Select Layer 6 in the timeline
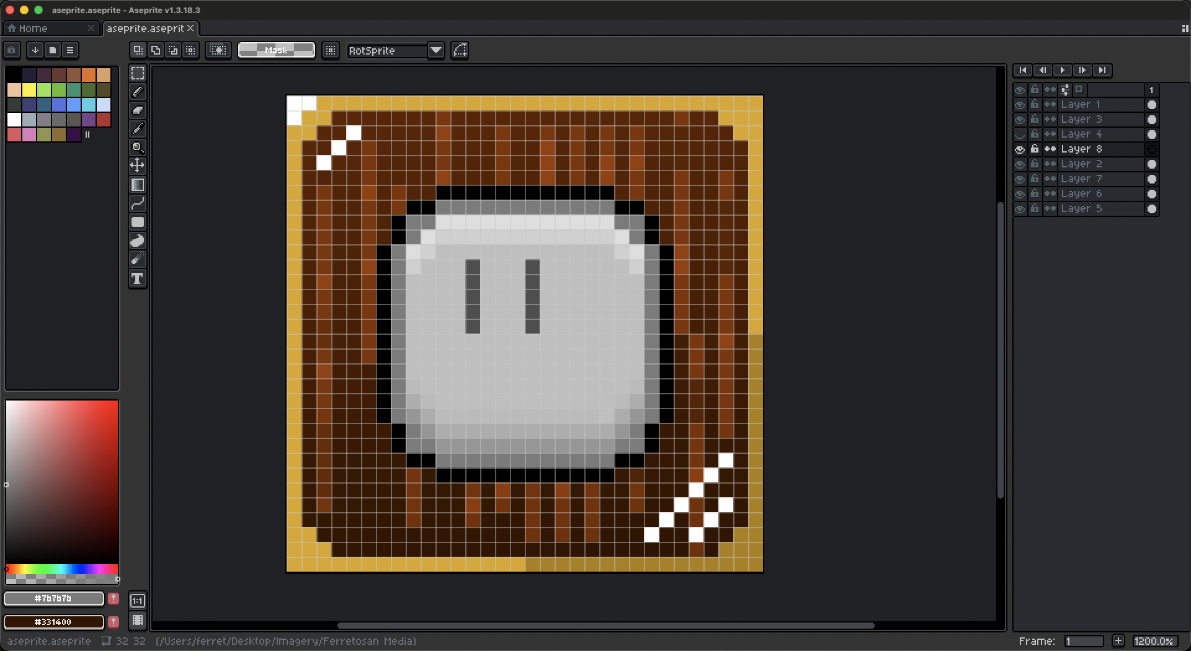Viewport: 1191px width, 651px height. [1100, 194]
